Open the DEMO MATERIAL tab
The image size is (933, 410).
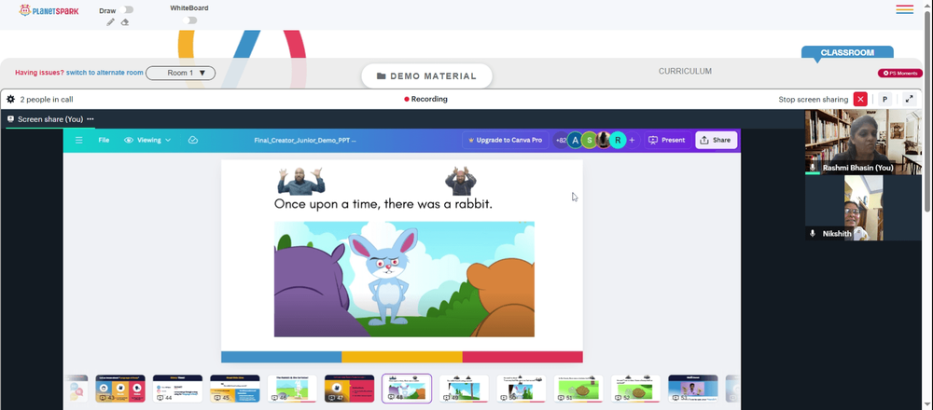coord(426,76)
